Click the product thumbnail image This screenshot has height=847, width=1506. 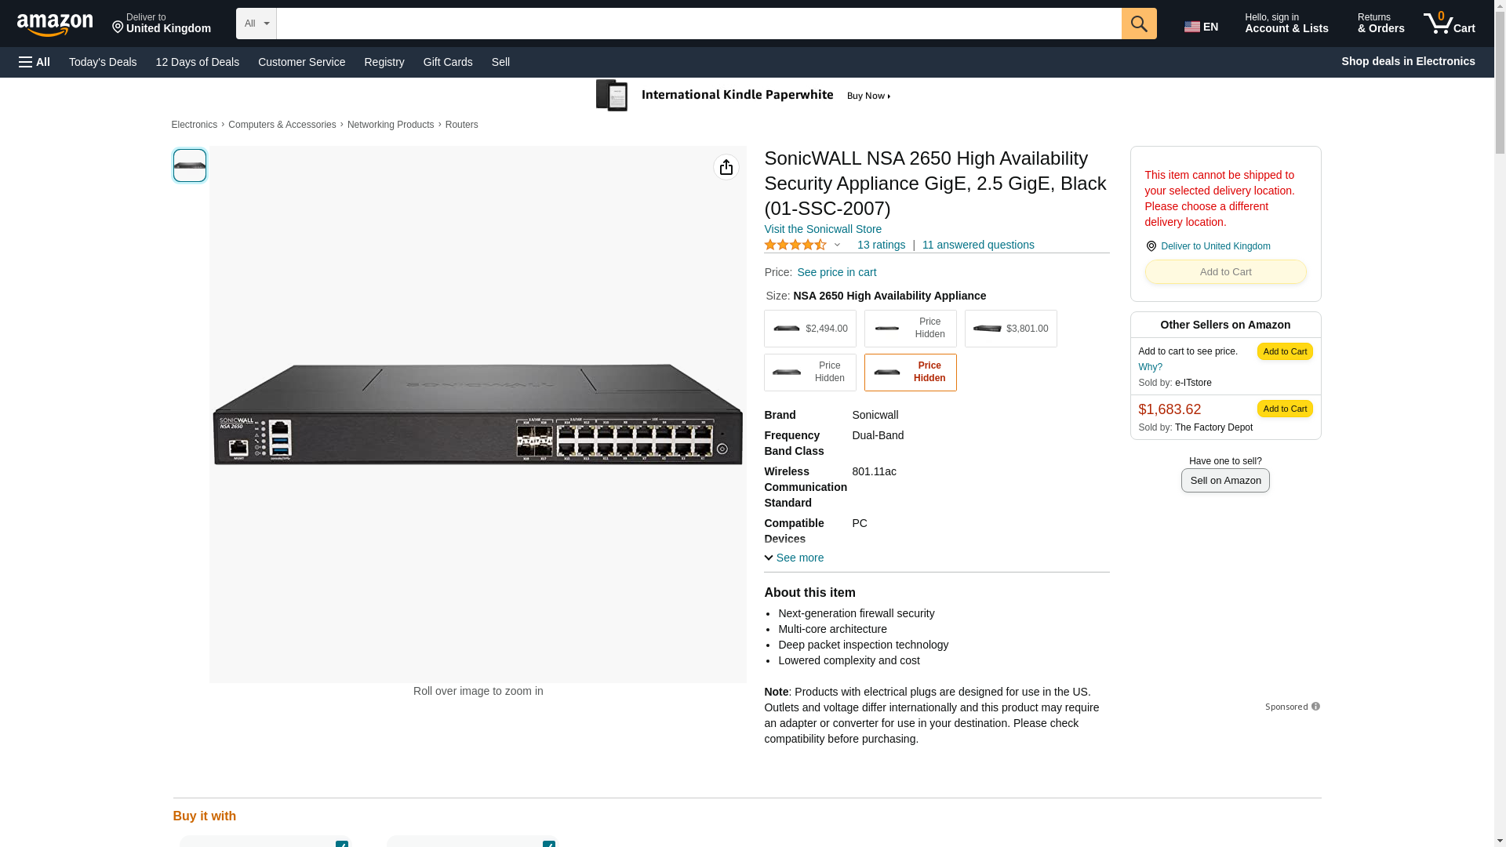click(x=190, y=165)
